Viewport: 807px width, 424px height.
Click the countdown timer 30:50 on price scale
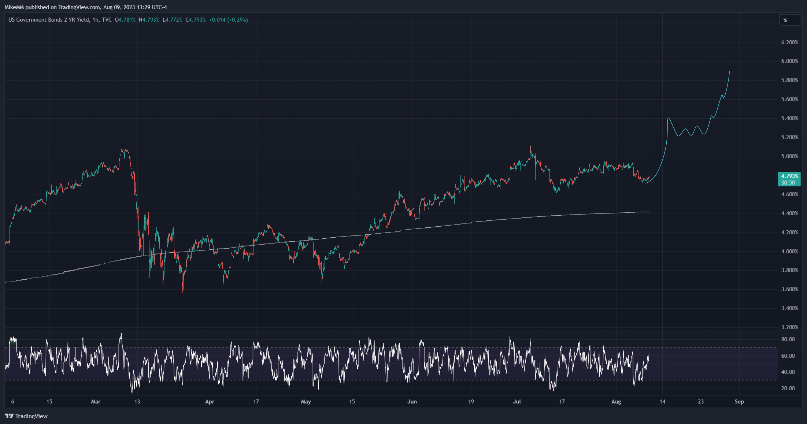[788, 183]
